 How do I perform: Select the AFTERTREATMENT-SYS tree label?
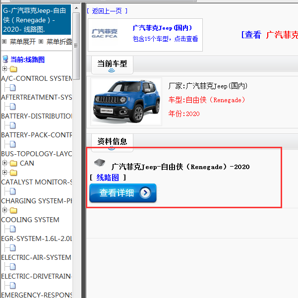37,97
